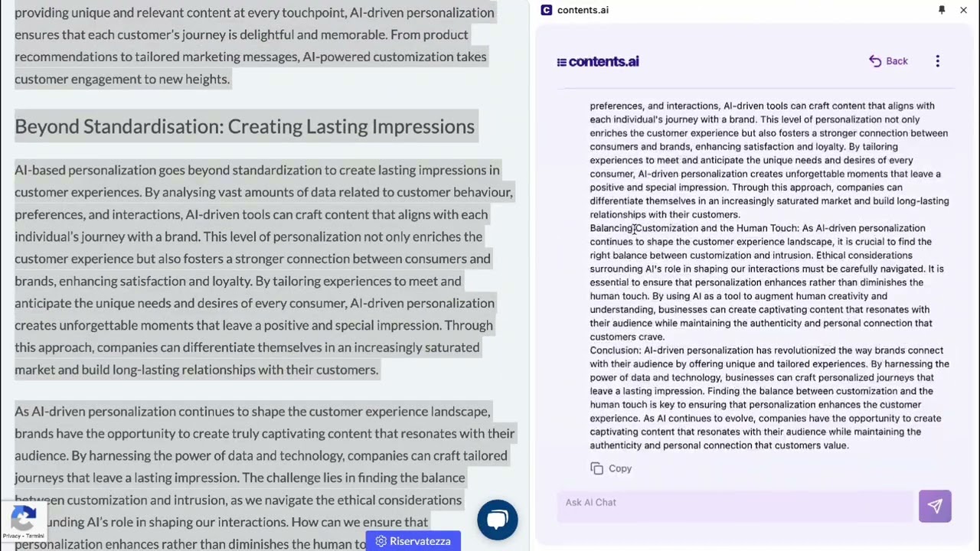
Task: Click the Termini link in the reCAPTCHA badge
Action: coord(35,536)
